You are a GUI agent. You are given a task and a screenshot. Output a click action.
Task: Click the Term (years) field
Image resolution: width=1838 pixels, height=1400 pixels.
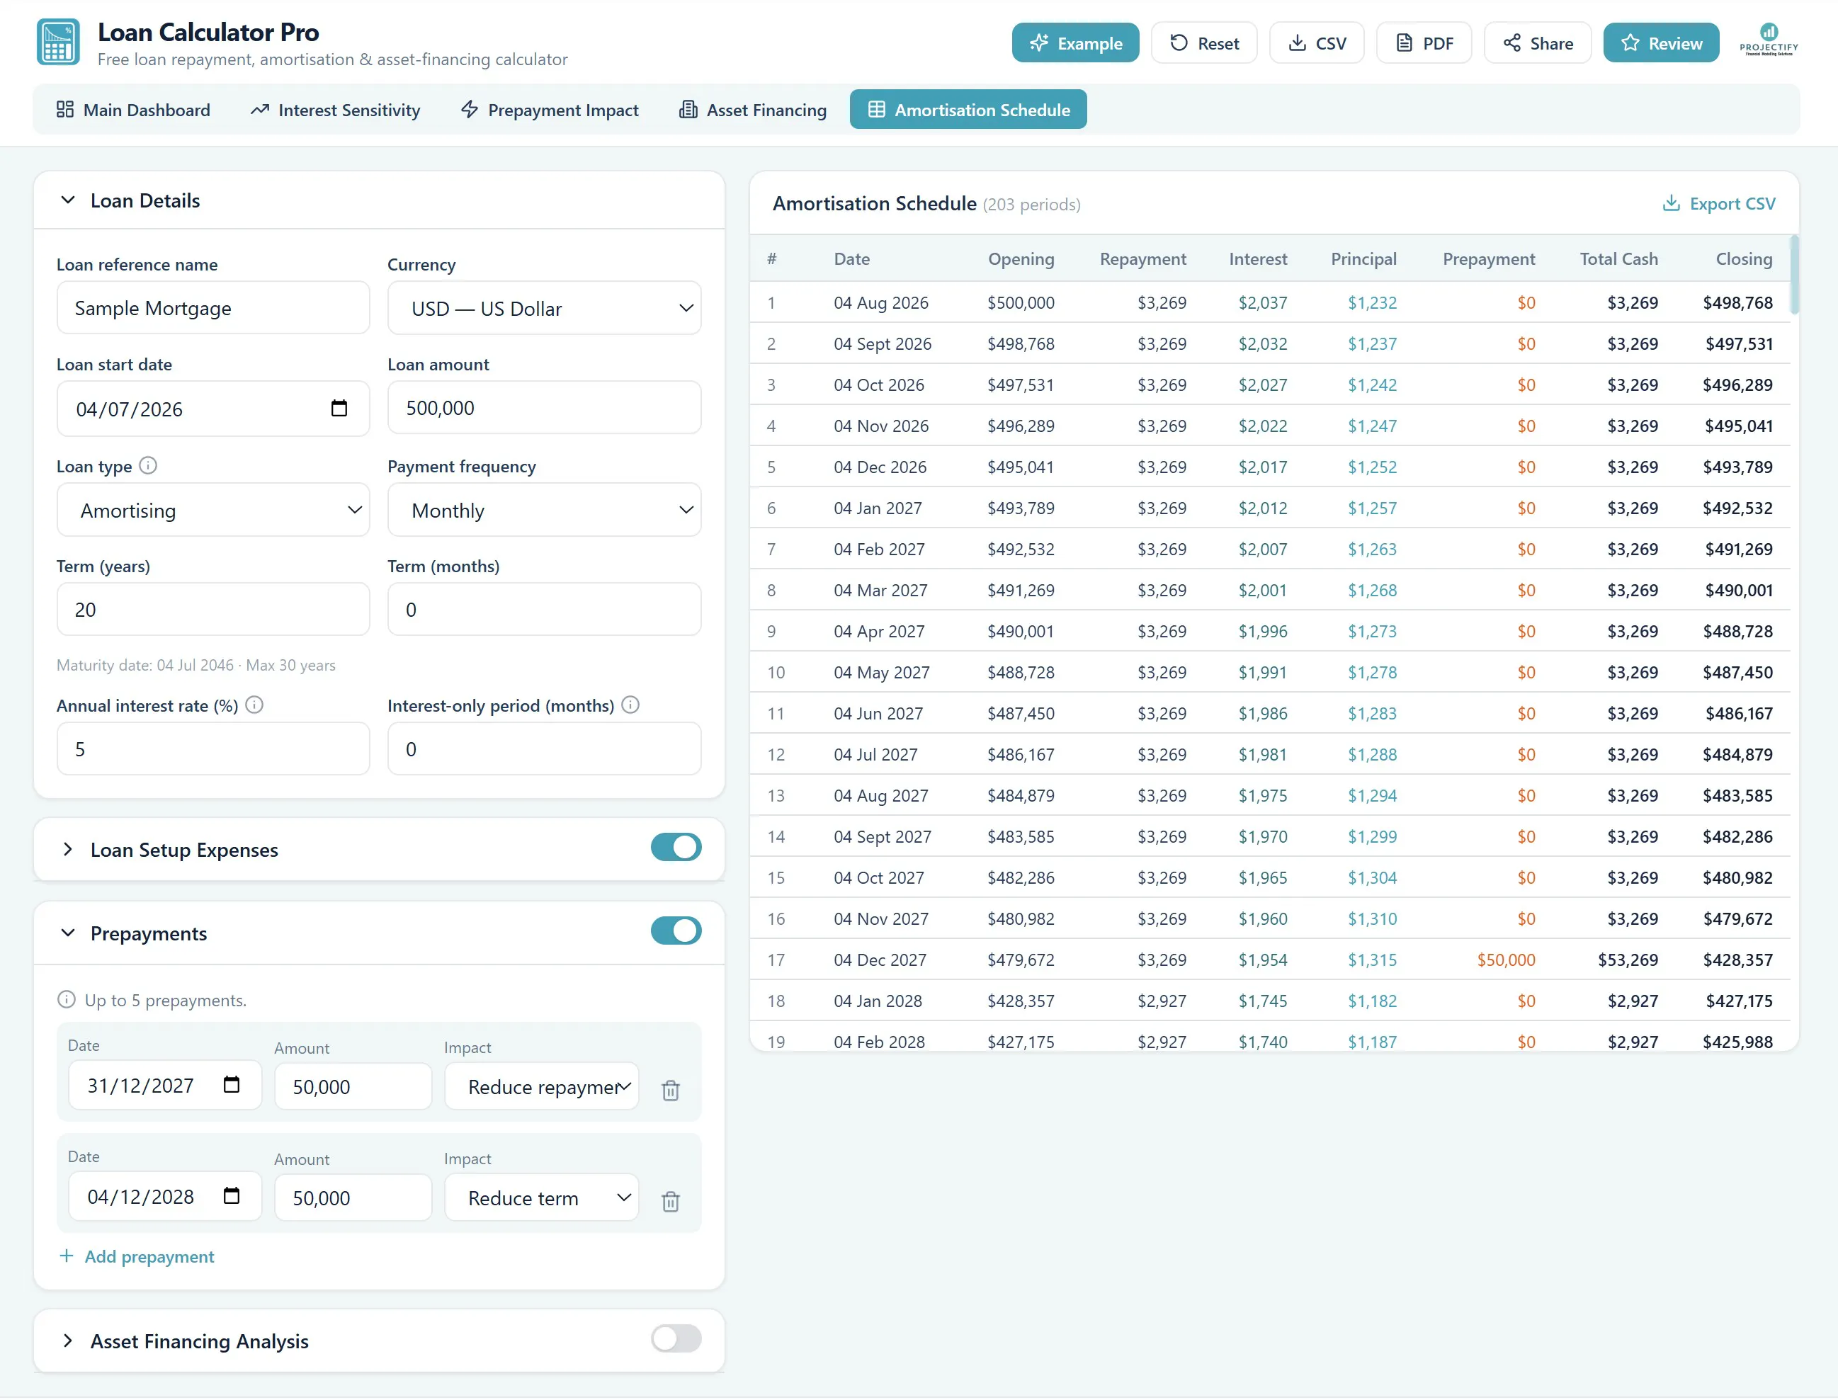[x=212, y=609]
